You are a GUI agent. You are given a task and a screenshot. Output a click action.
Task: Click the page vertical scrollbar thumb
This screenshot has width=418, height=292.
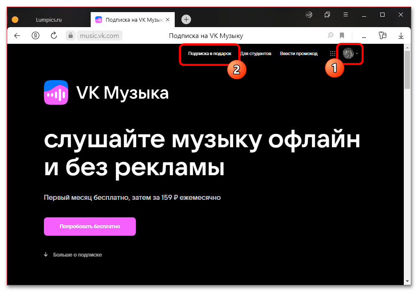tap(407, 70)
